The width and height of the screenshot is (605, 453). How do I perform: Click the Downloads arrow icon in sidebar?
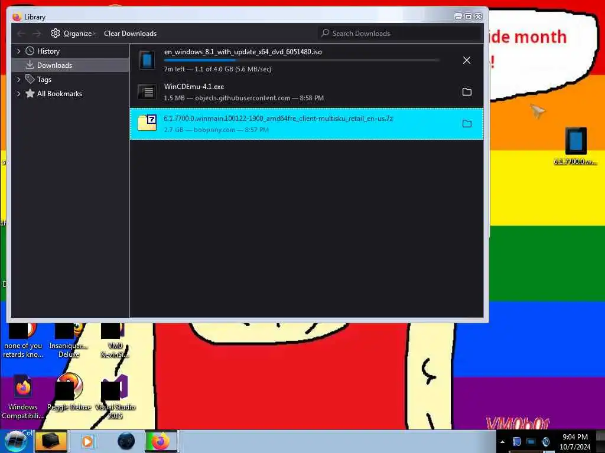click(30, 65)
